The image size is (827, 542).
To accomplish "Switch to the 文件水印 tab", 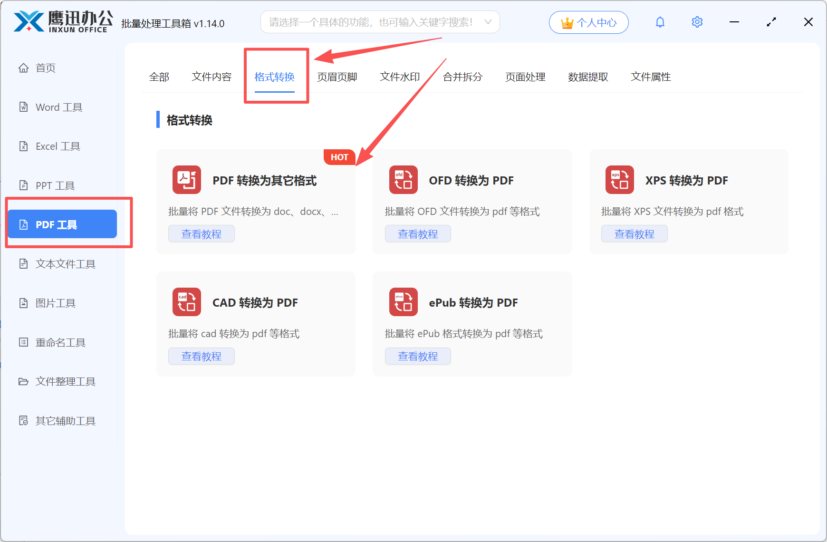I will tap(399, 77).
